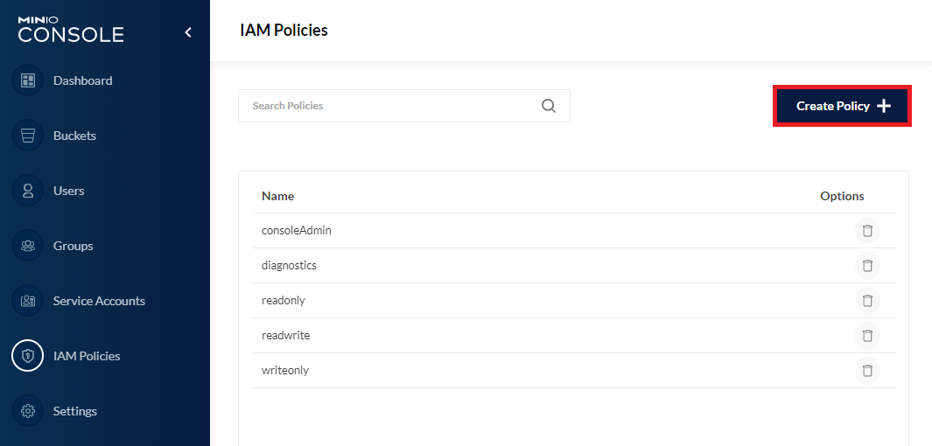
Task: Go to Service Accounts page
Action: coord(99,301)
